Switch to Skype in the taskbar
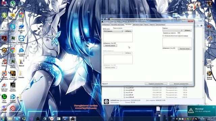The height and width of the screenshot is (121, 216). click(17, 119)
